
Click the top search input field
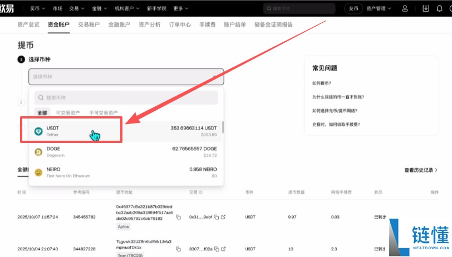(x=299, y=9)
